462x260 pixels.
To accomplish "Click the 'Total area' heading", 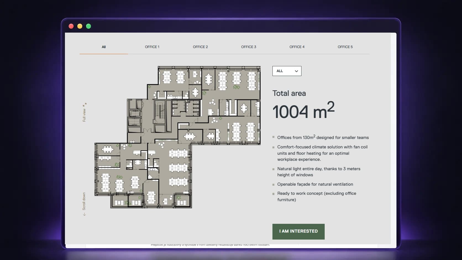I will pyautogui.click(x=289, y=93).
